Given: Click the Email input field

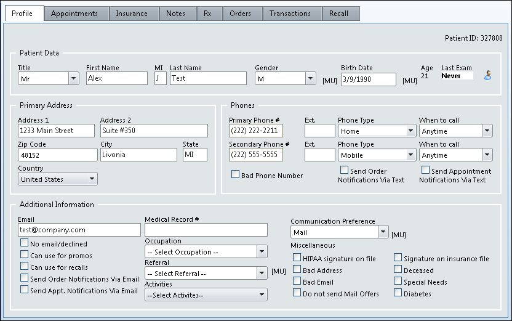Looking at the screenshot, I should tap(79, 230).
